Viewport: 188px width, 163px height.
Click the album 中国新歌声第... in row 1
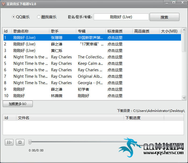[91, 38]
